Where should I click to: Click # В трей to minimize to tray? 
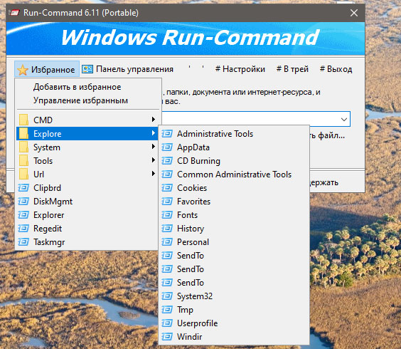(292, 69)
